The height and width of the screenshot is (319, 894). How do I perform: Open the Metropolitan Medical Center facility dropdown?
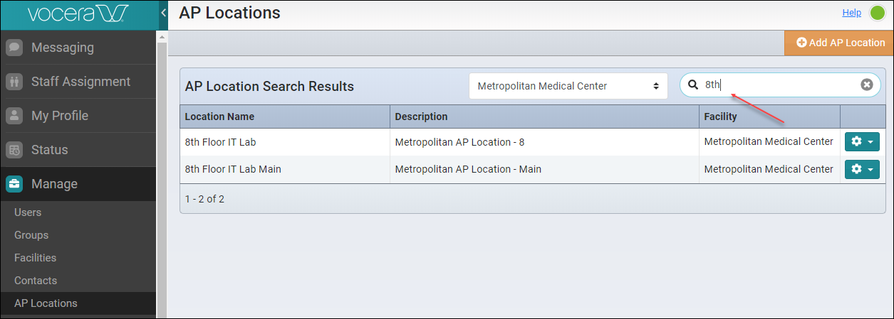coord(568,86)
